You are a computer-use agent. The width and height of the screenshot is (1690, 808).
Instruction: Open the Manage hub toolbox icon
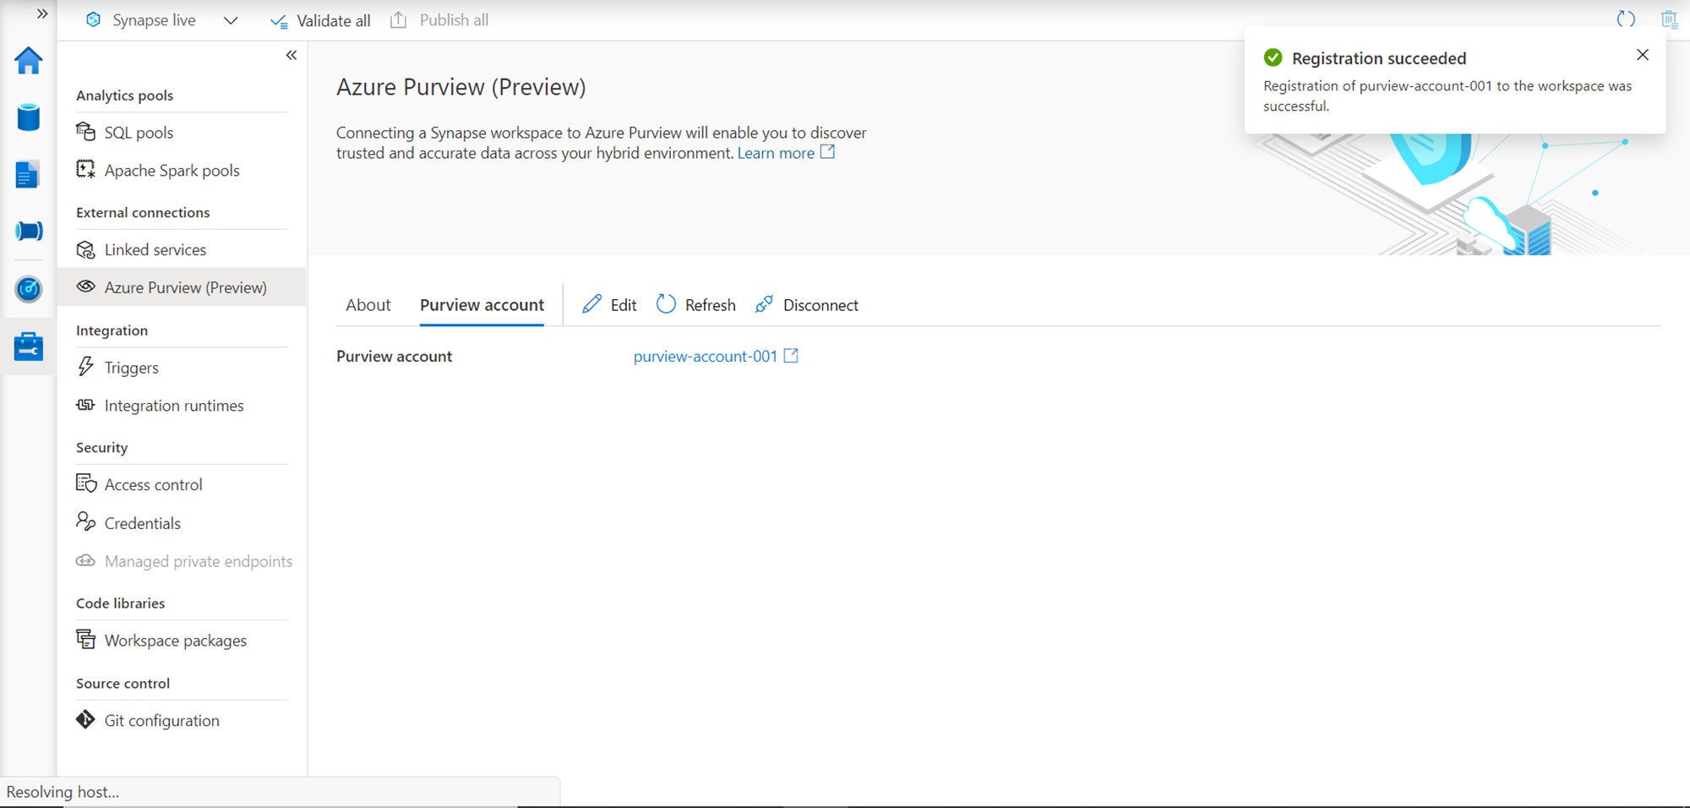click(29, 347)
